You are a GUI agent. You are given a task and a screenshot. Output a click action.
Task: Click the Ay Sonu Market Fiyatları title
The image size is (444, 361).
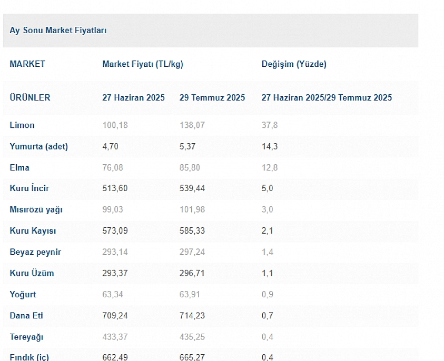(58, 31)
